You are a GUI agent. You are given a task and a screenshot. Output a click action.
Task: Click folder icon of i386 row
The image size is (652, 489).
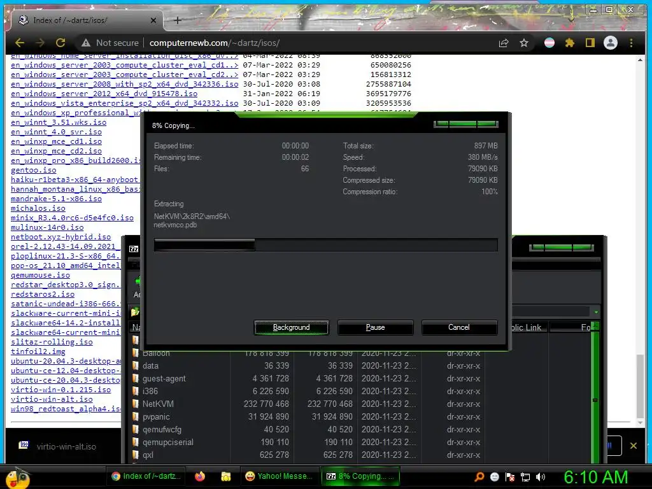point(135,392)
